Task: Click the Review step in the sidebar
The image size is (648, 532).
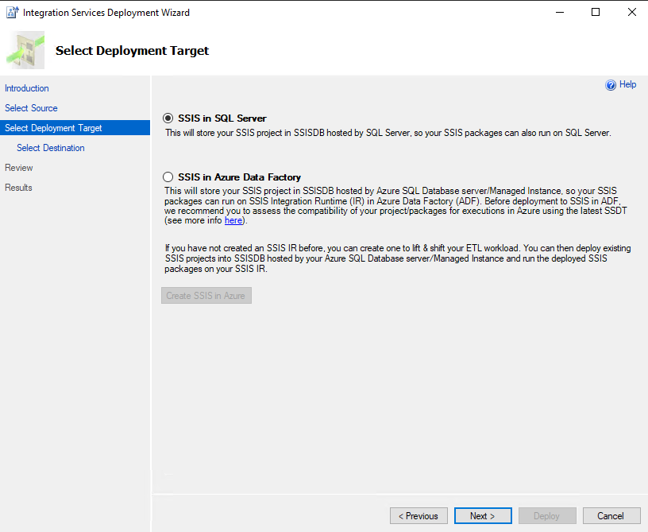Action: point(18,168)
